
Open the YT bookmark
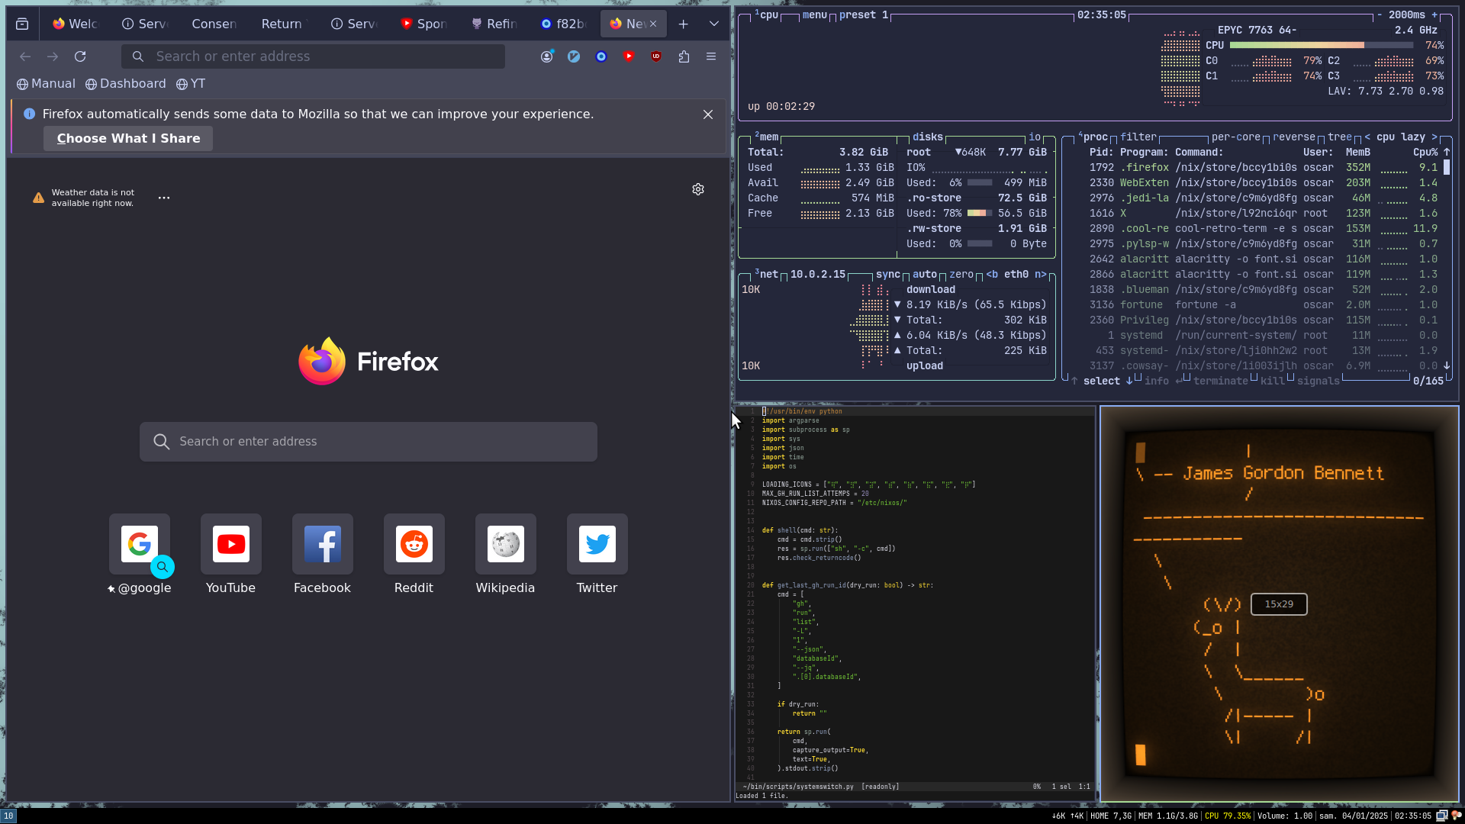point(191,84)
